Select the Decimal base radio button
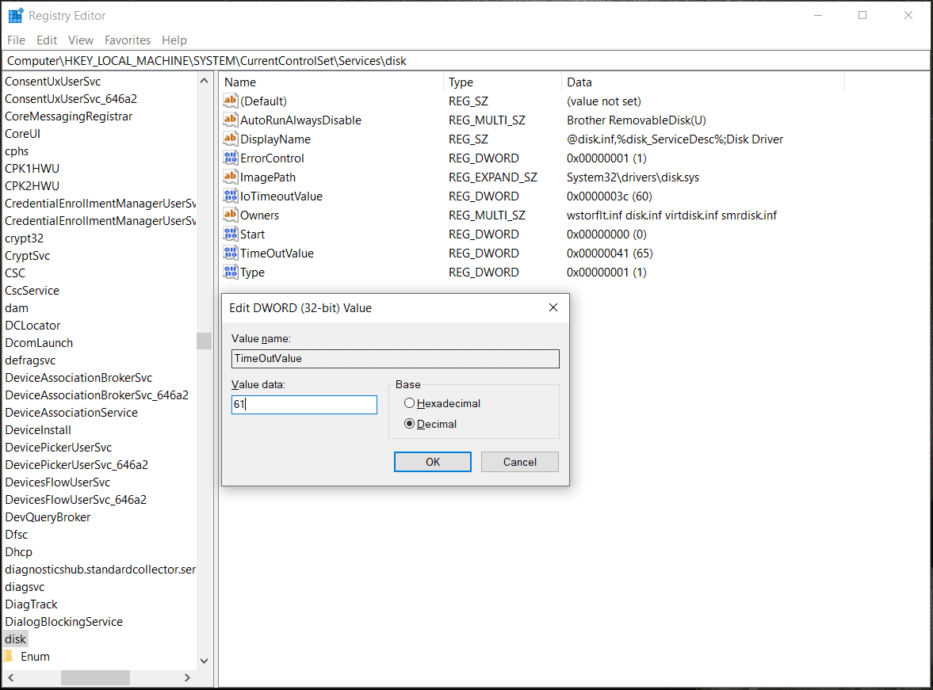 pos(409,423)
